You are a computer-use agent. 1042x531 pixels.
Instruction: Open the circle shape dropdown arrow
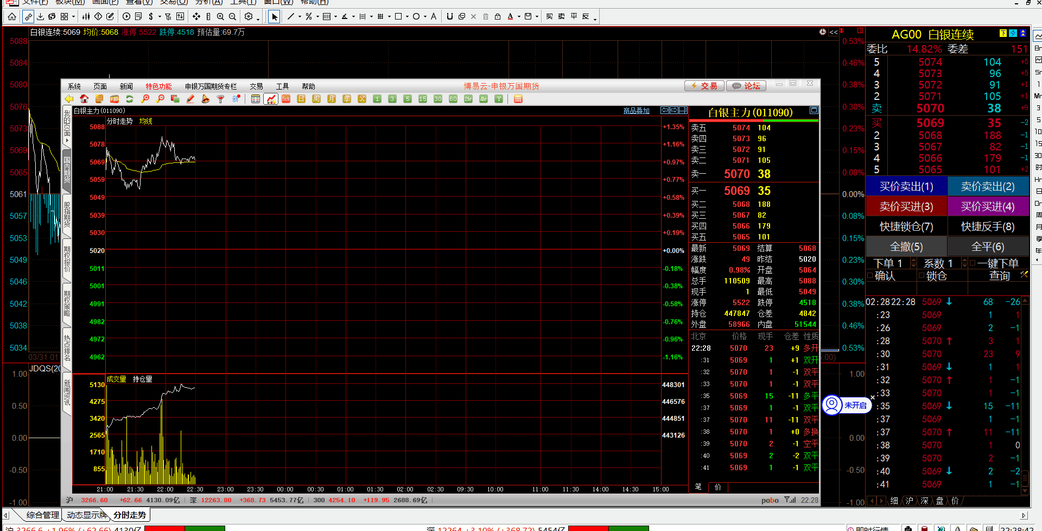[425, 17]
